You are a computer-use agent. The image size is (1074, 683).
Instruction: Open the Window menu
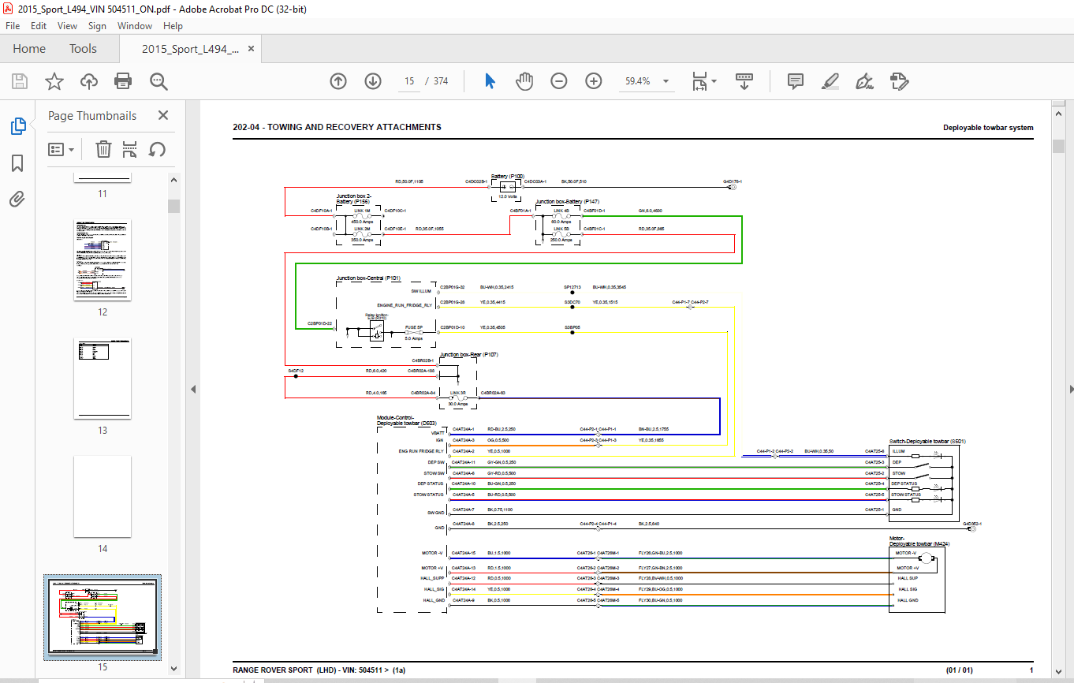(x=135, y=26)
